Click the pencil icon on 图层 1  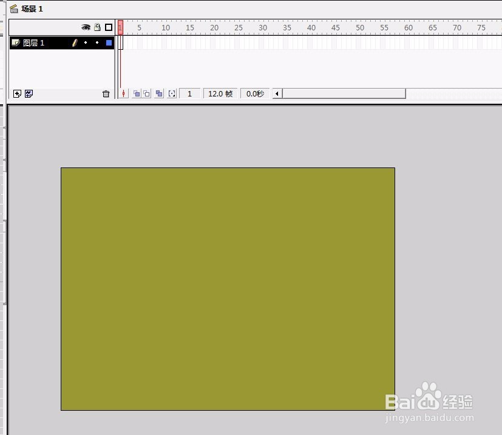pos(75,43)
